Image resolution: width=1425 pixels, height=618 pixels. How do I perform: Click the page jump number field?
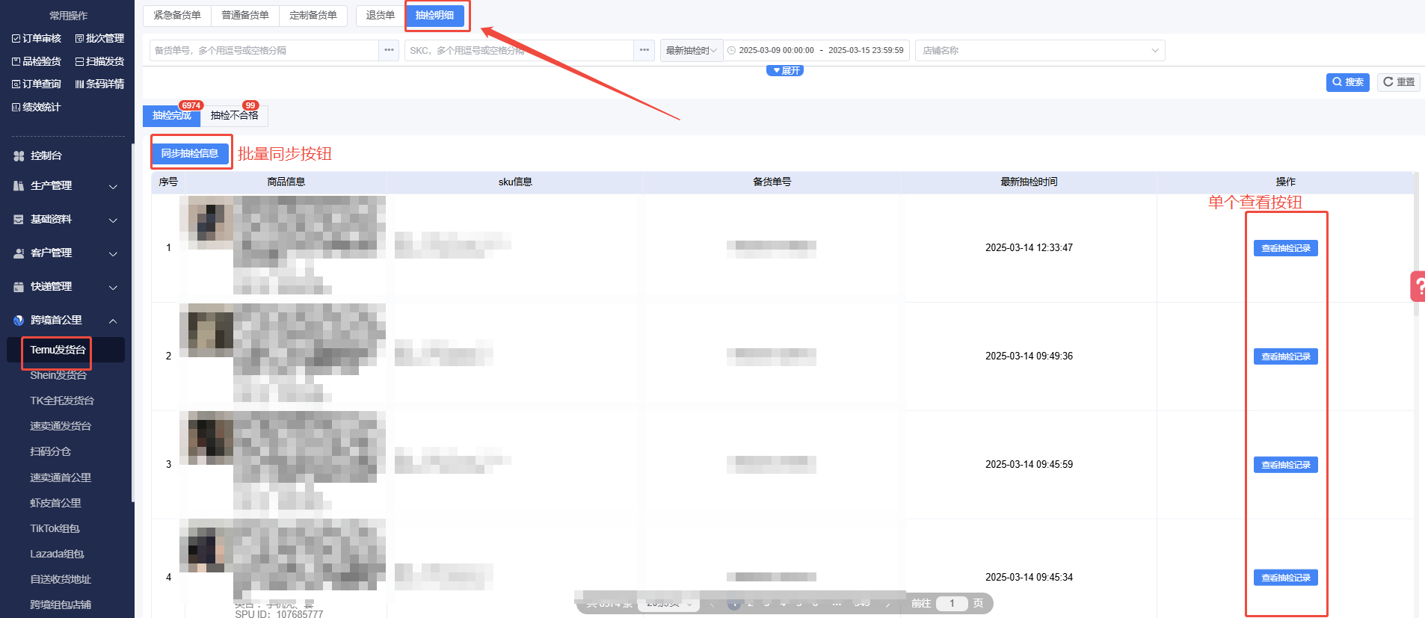pyautogui.click(x=952, y=604)
